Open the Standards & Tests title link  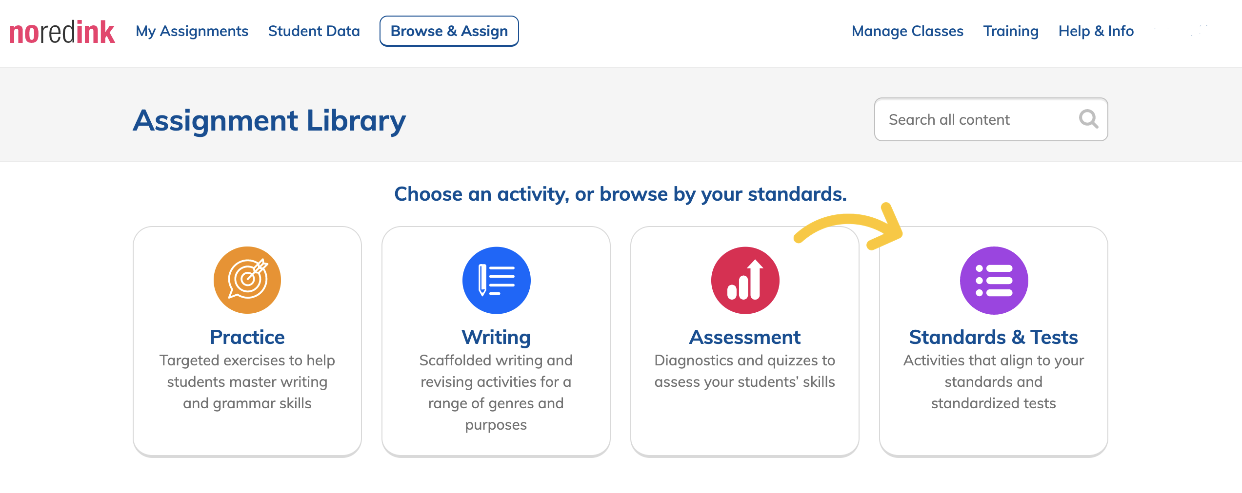coord(994,337)
